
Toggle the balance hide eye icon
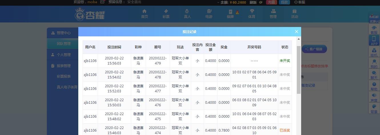click(x=261, y=2)
